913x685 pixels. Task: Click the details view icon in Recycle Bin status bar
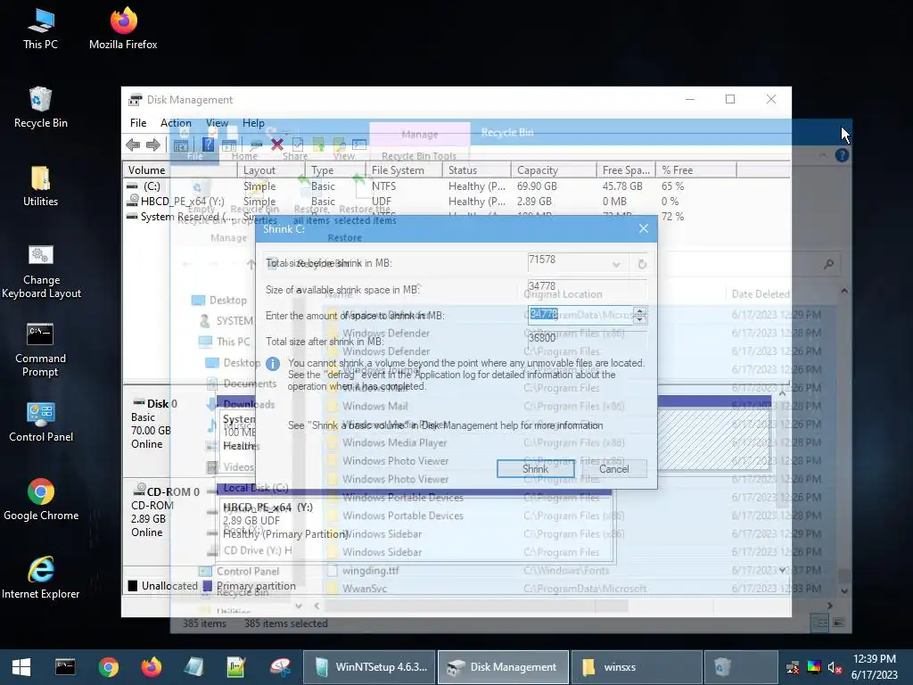(820, 623)
